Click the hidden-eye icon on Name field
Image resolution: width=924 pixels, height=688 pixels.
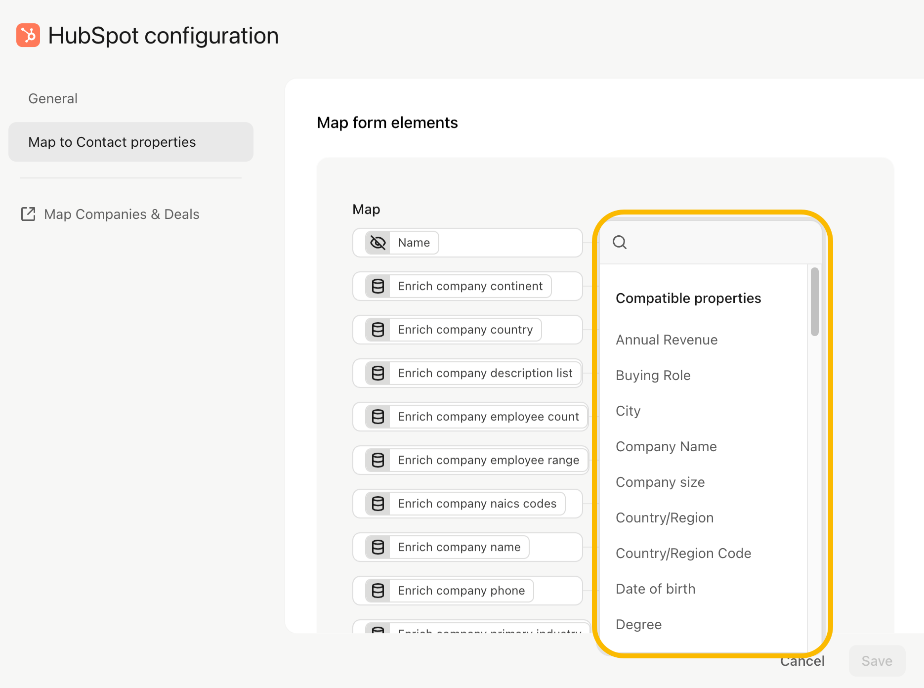coord(378,243)
